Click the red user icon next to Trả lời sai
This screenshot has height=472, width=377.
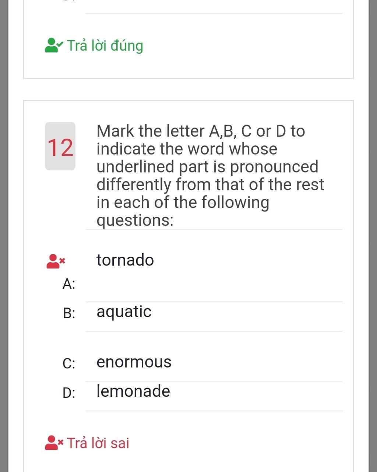pos(54,443)
